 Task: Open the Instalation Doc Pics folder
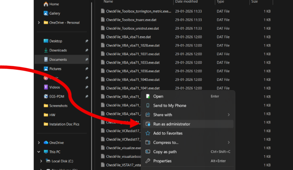click(64, 124)
